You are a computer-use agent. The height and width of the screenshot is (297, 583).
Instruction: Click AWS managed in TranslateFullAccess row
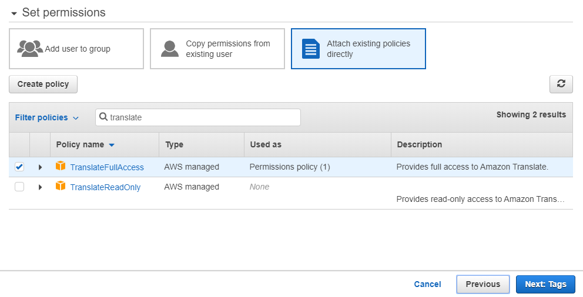[x=192, y=167]
